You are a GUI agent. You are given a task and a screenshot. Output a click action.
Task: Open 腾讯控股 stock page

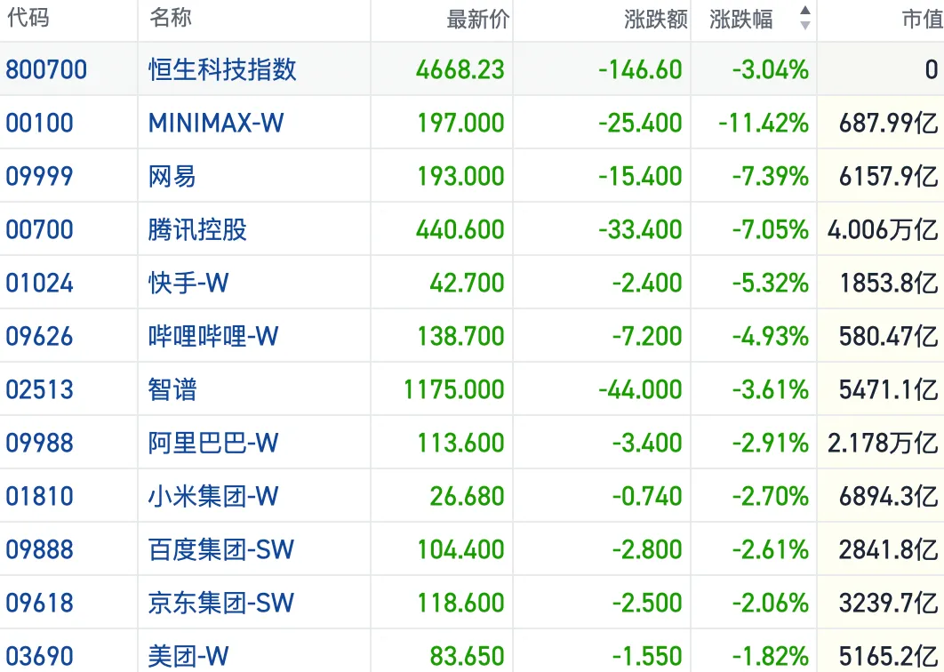(197, 229)
